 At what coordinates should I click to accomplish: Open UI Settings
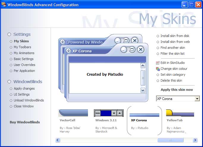click(x=22, y=94)
